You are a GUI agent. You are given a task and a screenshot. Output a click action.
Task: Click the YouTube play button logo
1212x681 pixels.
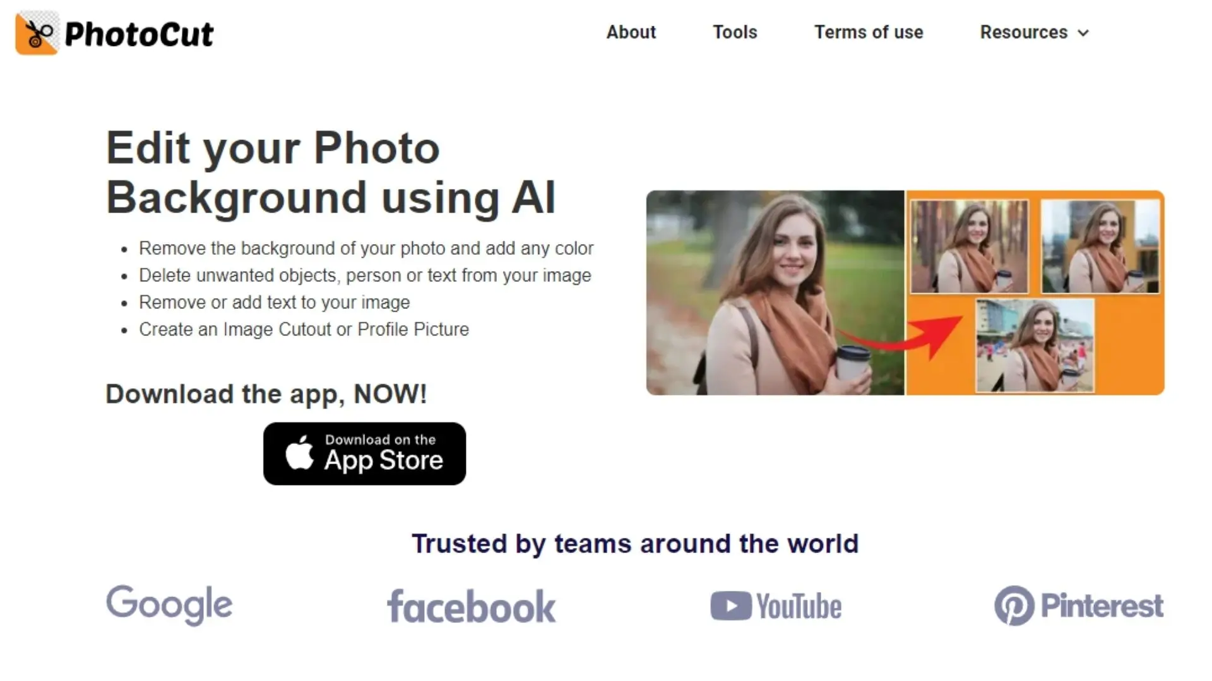click(x=731, y=606)
